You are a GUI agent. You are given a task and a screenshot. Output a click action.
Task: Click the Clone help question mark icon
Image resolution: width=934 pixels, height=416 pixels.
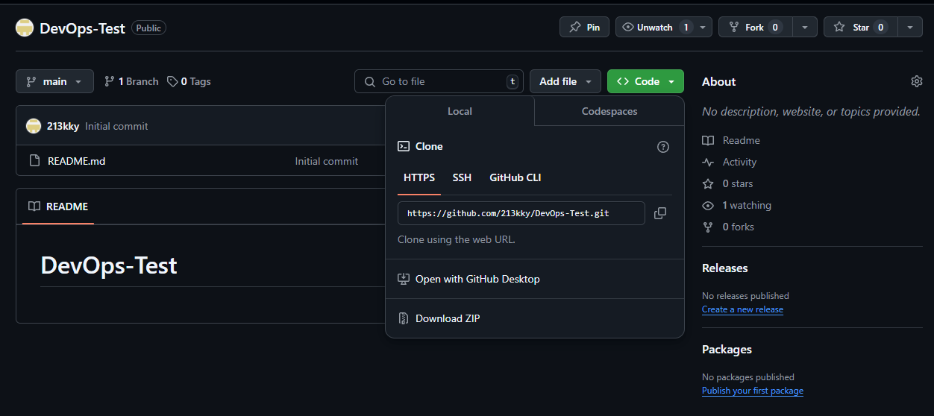(x=663, y=147)
